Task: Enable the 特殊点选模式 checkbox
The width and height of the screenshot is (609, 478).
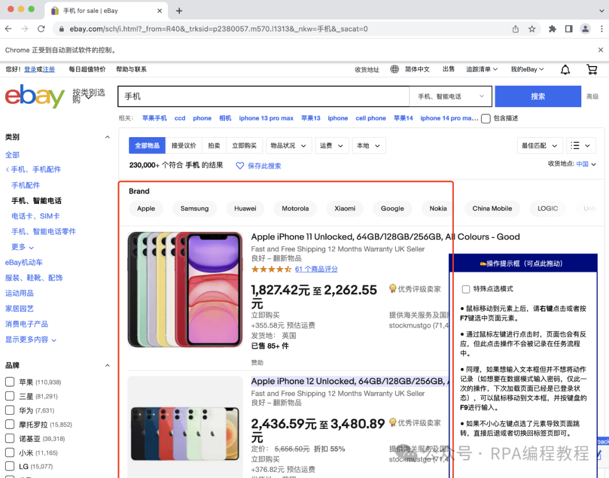Action: pos(466,289)
